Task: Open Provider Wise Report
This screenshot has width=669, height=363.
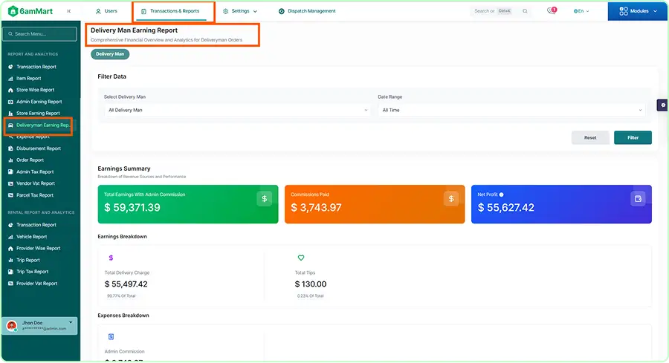Action: pos(39,249)
